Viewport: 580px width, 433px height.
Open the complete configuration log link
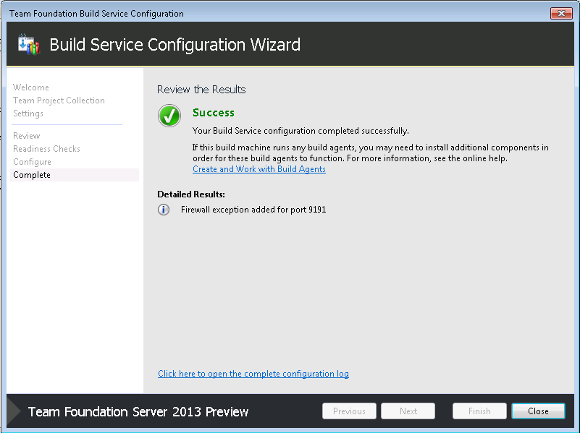pos(253,374)
